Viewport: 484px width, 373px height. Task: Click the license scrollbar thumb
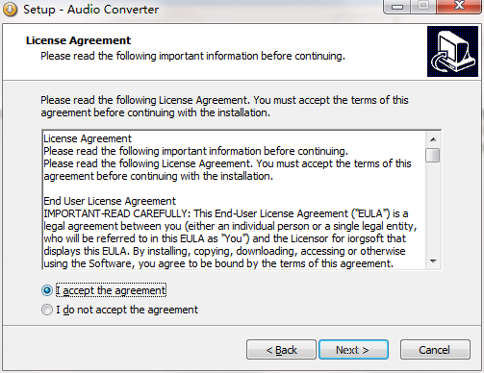[433, 155]
